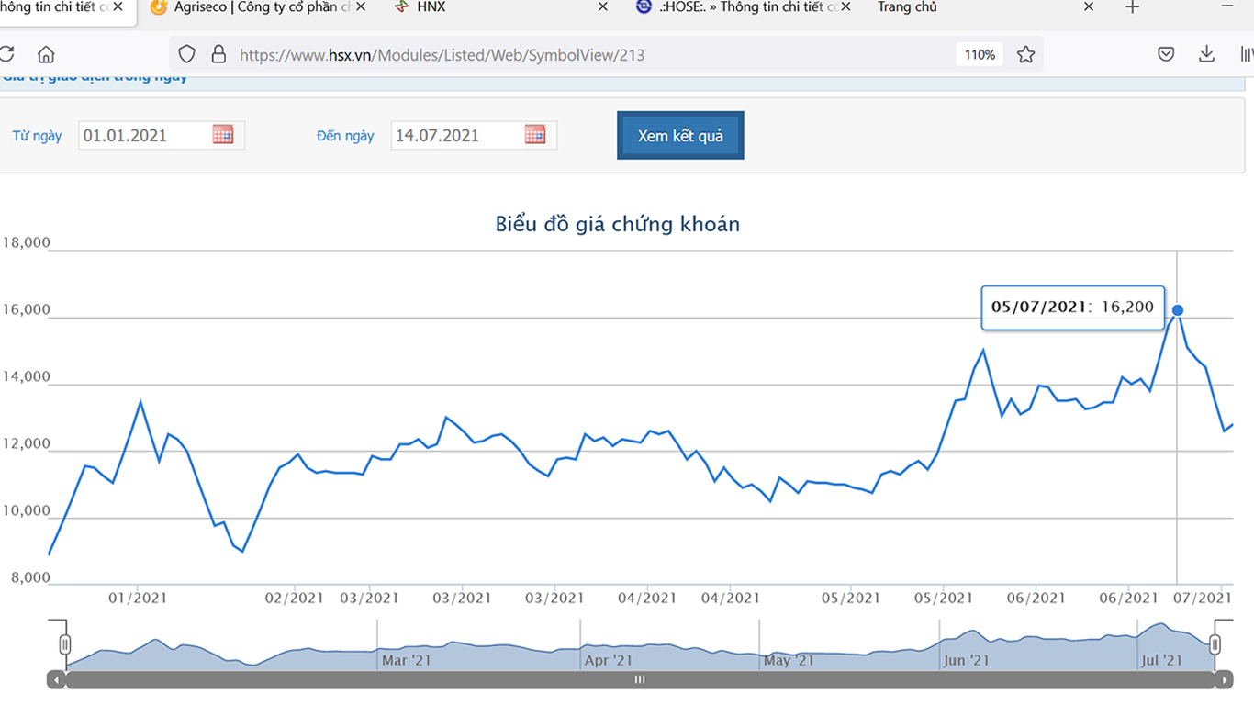
Task: Open the Firefox downloads panel
Action: click(1206, 54)
